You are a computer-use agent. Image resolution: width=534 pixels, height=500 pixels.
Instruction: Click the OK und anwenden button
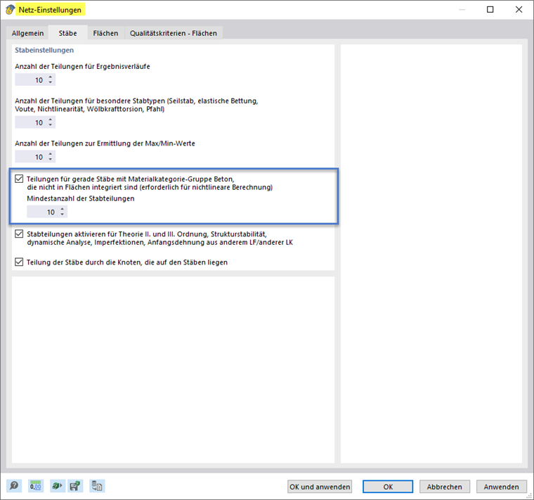(320, 487)
